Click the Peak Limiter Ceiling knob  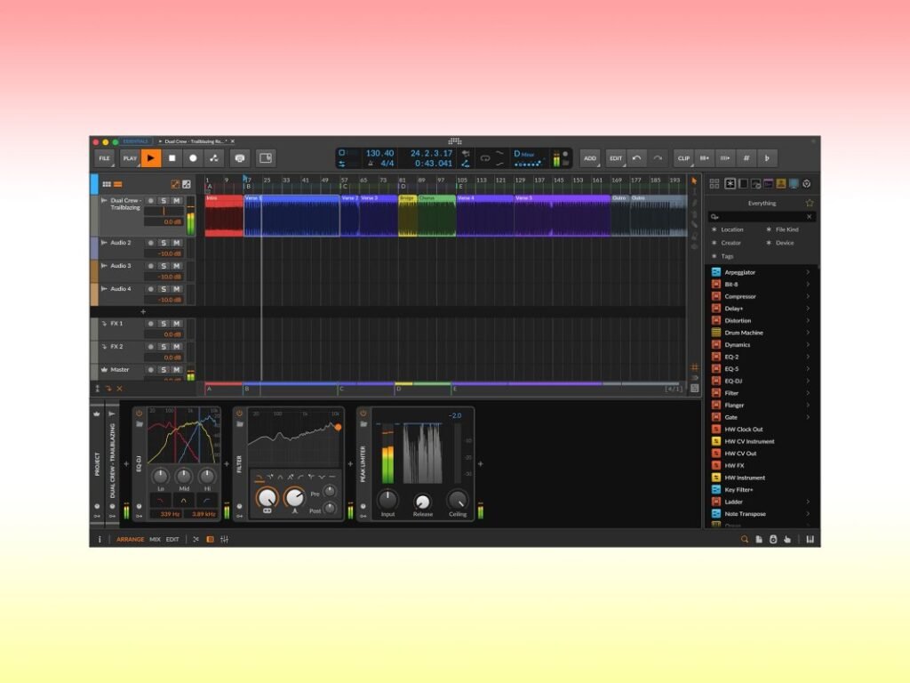click(458, 500)
